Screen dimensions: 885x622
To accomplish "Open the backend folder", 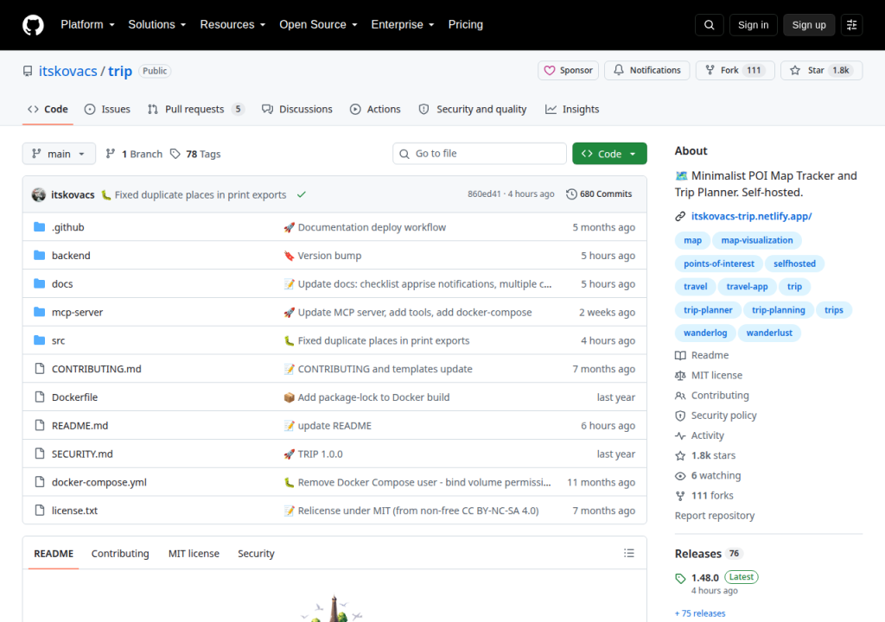I will [x=71, y=256].
